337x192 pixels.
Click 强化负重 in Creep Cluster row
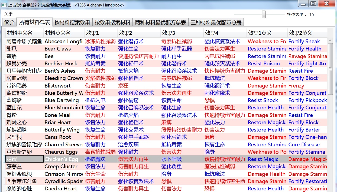coord(182,167)
